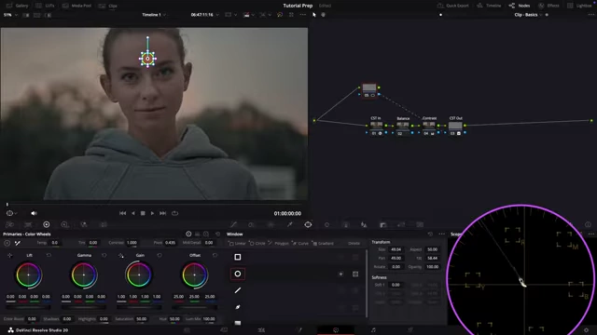Toggle the Nodes panel button
The height and width of the screenshot is (335, 597).
click(520, 6)
